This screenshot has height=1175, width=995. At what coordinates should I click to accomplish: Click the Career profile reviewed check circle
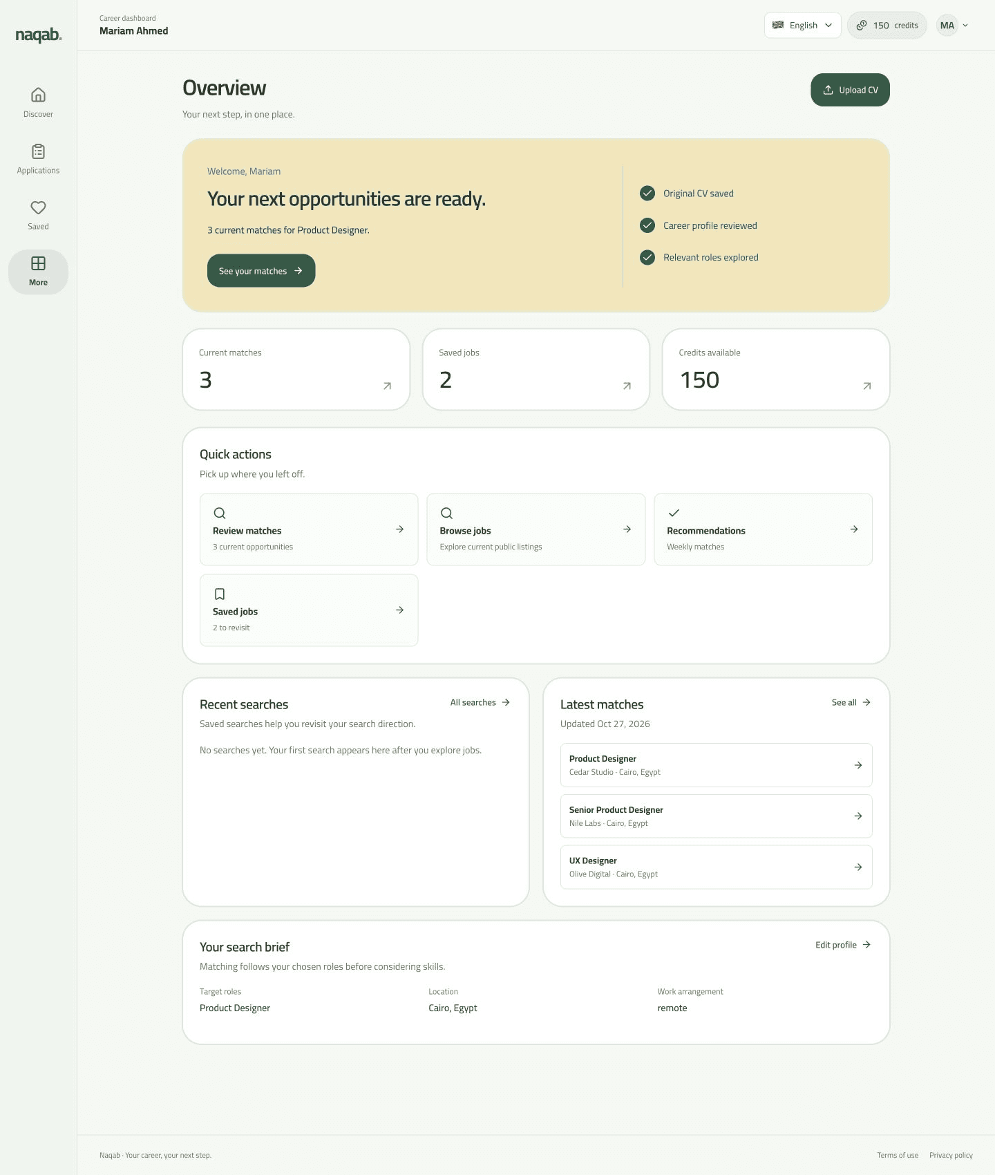tap(647, 225)
